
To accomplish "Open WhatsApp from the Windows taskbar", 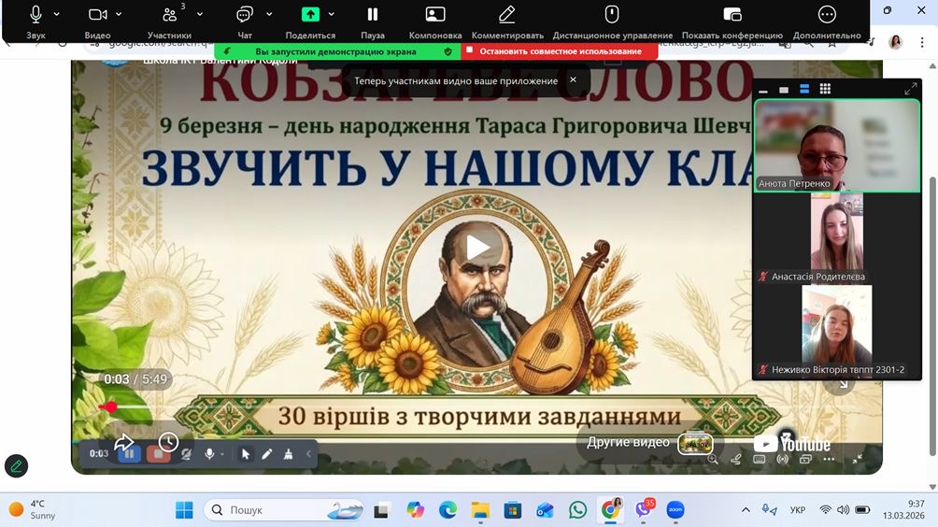I will click(x=577, y=510).
